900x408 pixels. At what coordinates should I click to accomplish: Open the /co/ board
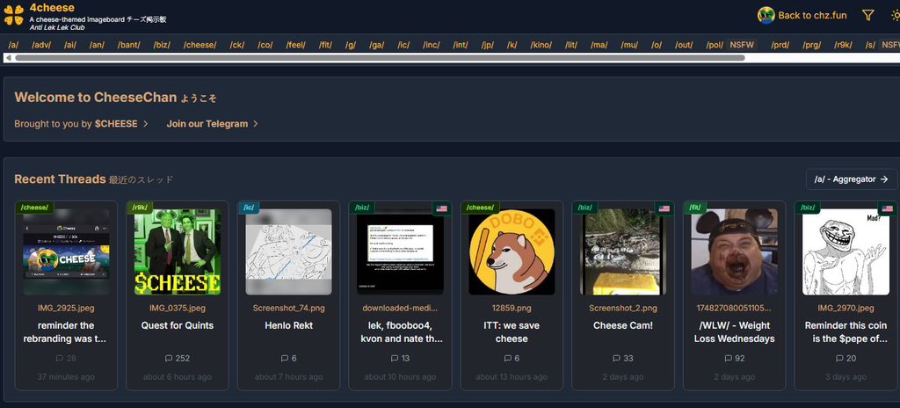click(x=265, y=45)
